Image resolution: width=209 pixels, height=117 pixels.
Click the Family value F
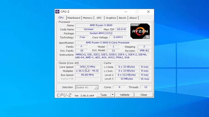81,46
